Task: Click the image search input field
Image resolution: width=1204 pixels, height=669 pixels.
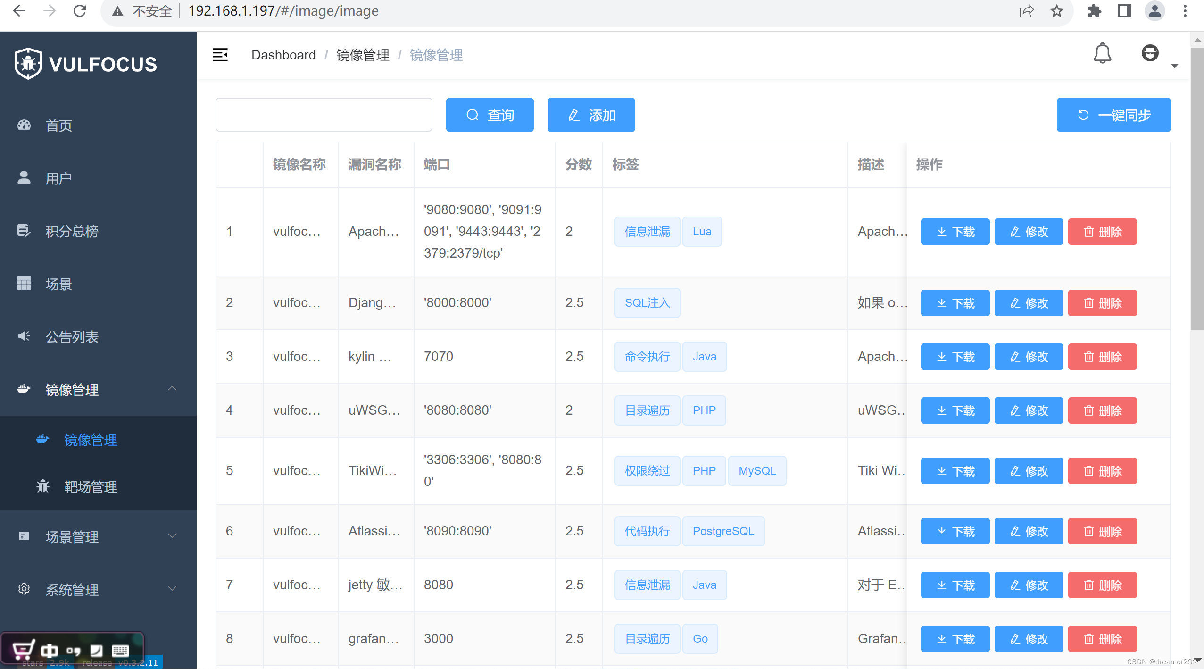Action: (x=323, y=115)
